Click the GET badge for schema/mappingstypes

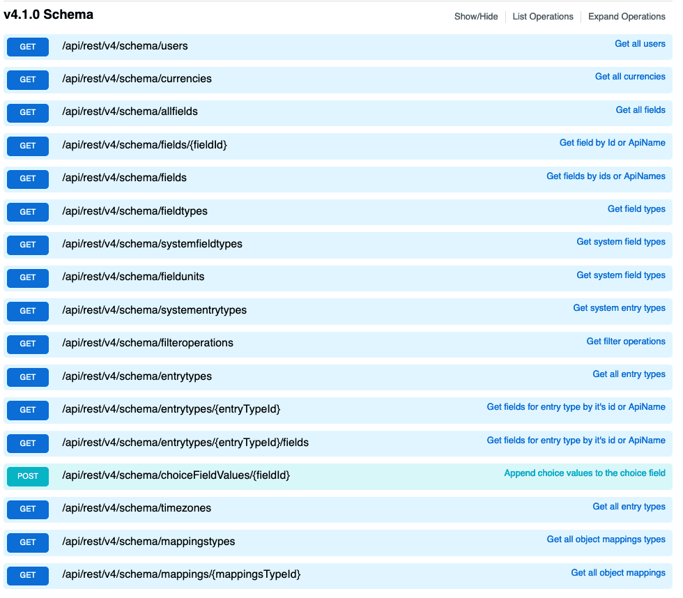(x=27, y=542)
